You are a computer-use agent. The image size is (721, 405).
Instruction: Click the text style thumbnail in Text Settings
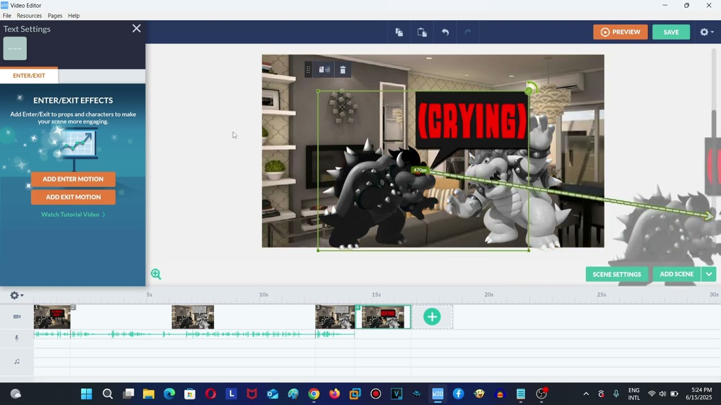[15, 48]
